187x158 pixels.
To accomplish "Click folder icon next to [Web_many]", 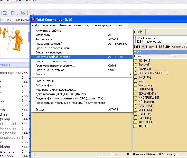I will (x=135, y=85).
